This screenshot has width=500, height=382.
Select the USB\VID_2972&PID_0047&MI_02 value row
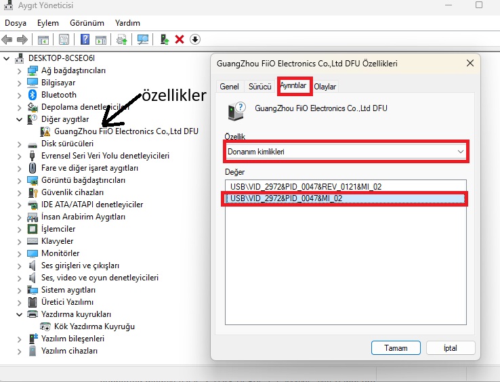[346, 198]
